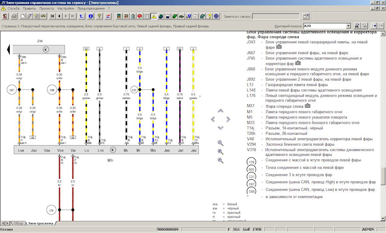Click ground connection 179 circle in diagram
Screen dimensions: 386x233
[51, 210]
